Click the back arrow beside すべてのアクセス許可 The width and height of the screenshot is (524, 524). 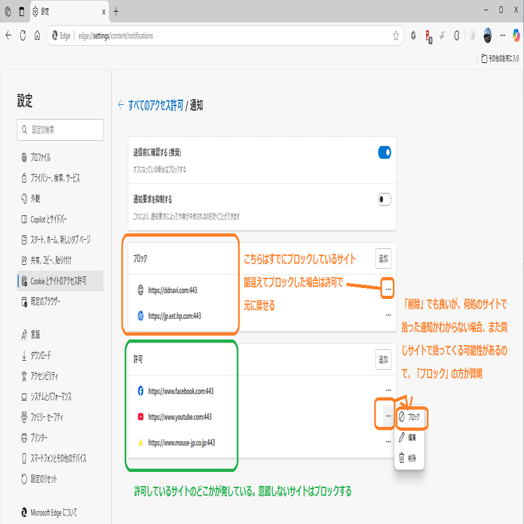click(121, 105)
